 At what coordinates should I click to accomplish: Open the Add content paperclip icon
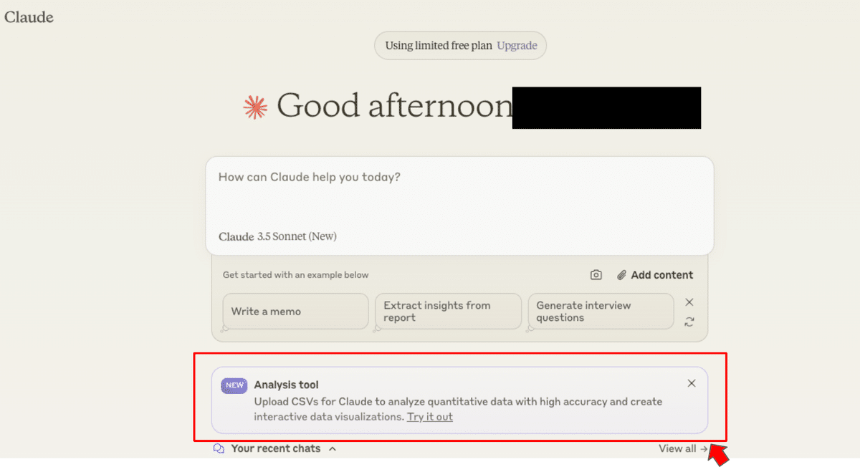pyautogui.click(x=621, y=274)
